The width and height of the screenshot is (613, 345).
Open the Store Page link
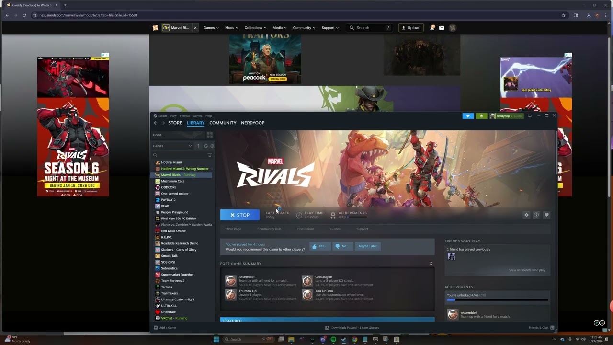click(x=233, y=229)
